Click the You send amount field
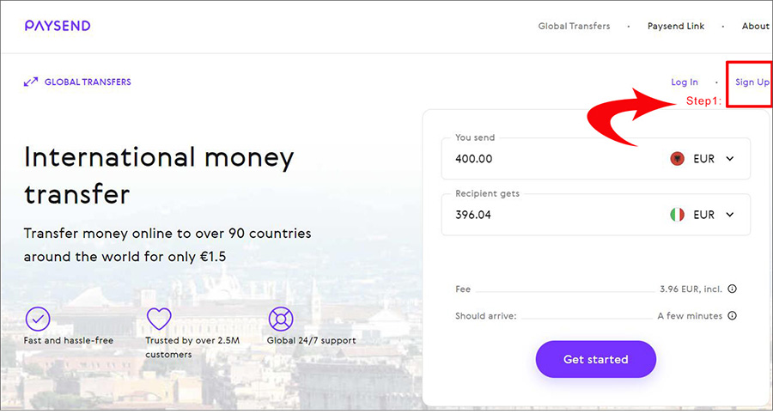This screenshot has height=414, width=773. [552, 159]
